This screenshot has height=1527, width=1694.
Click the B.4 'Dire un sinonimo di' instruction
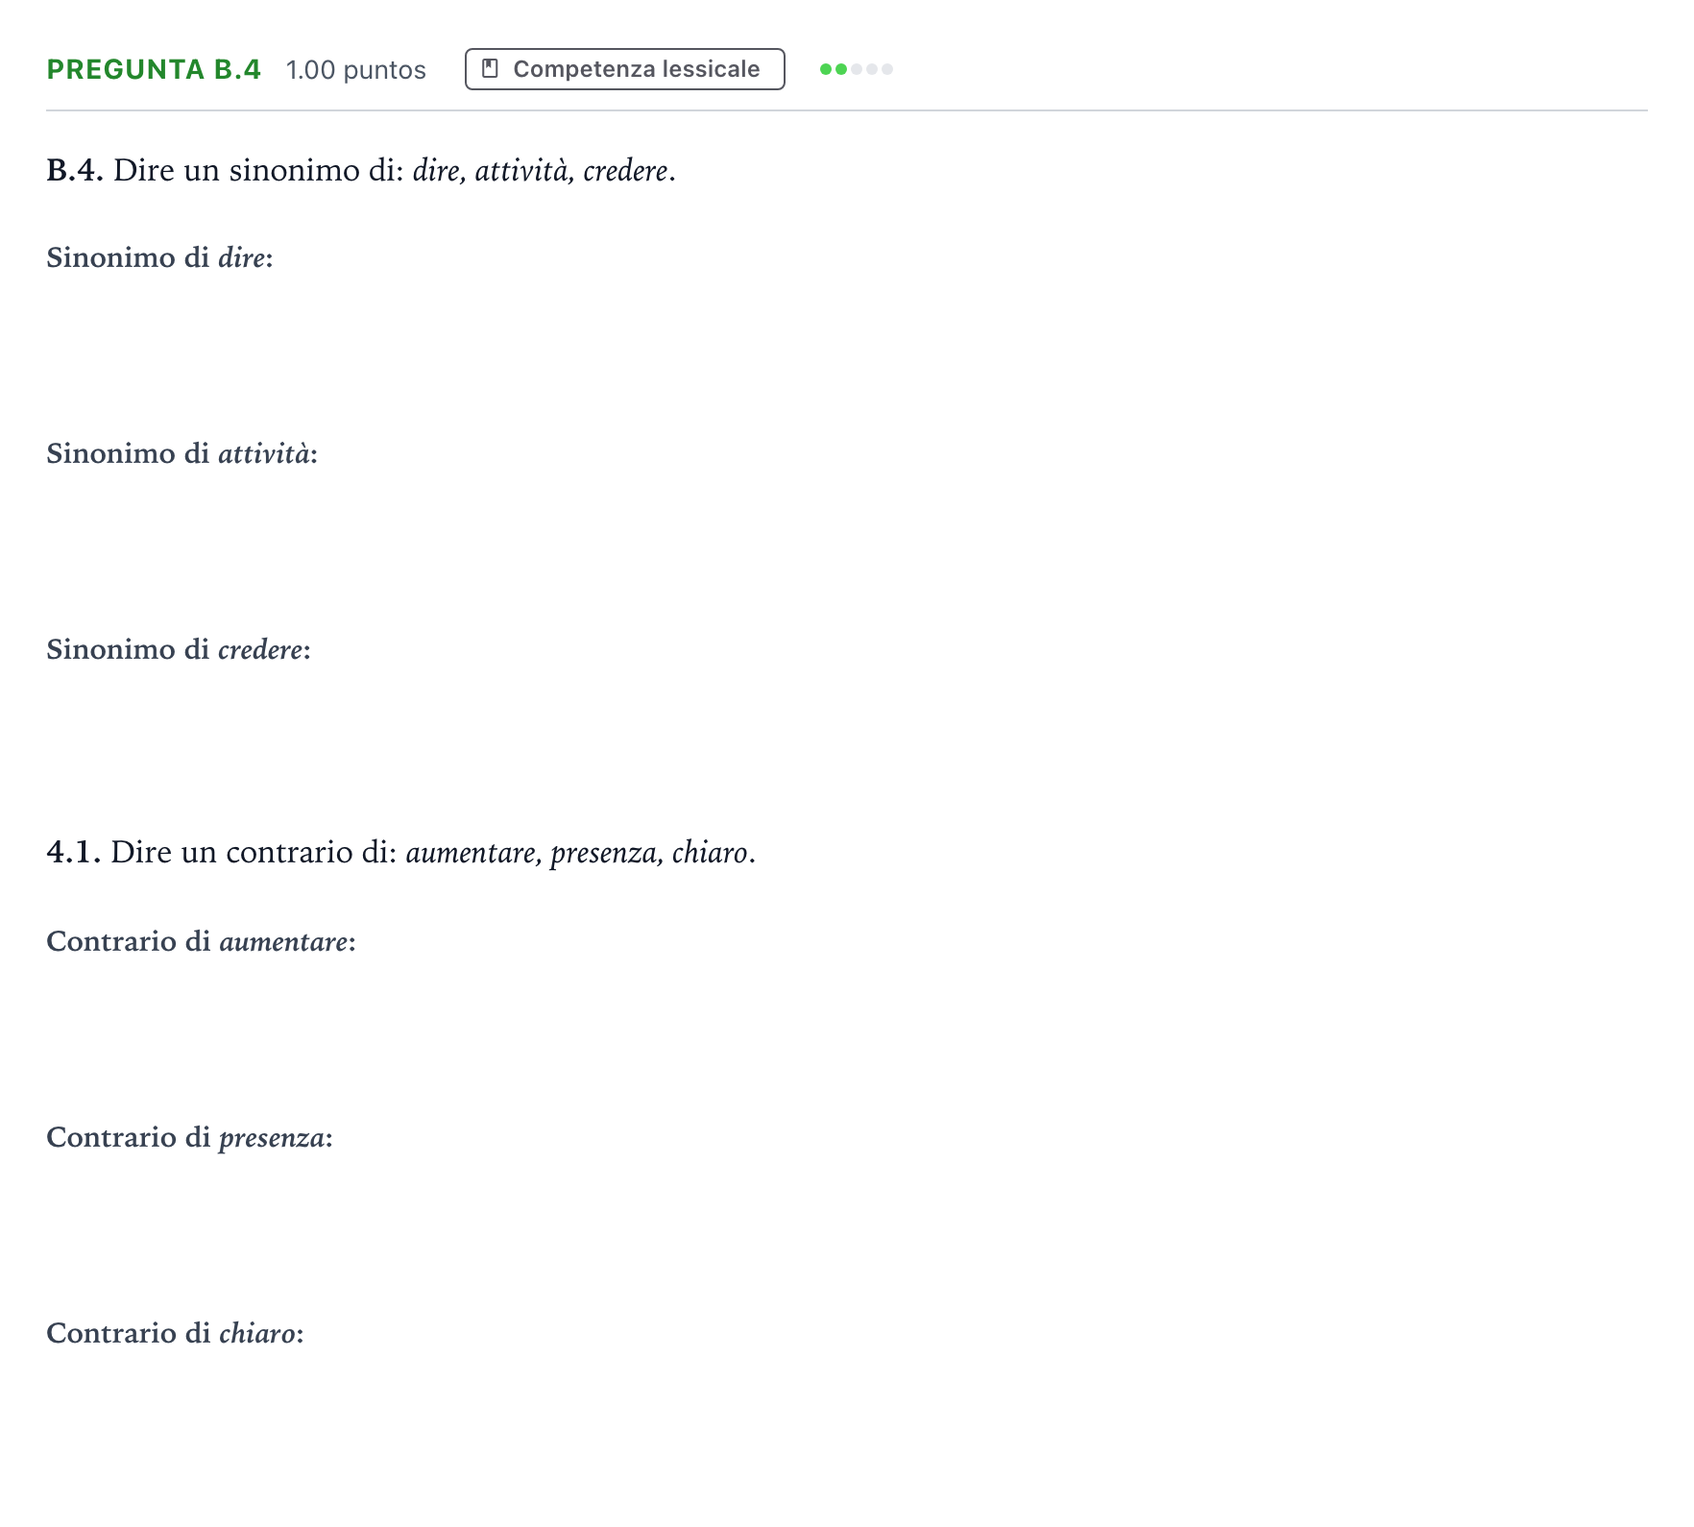point(361,171)
